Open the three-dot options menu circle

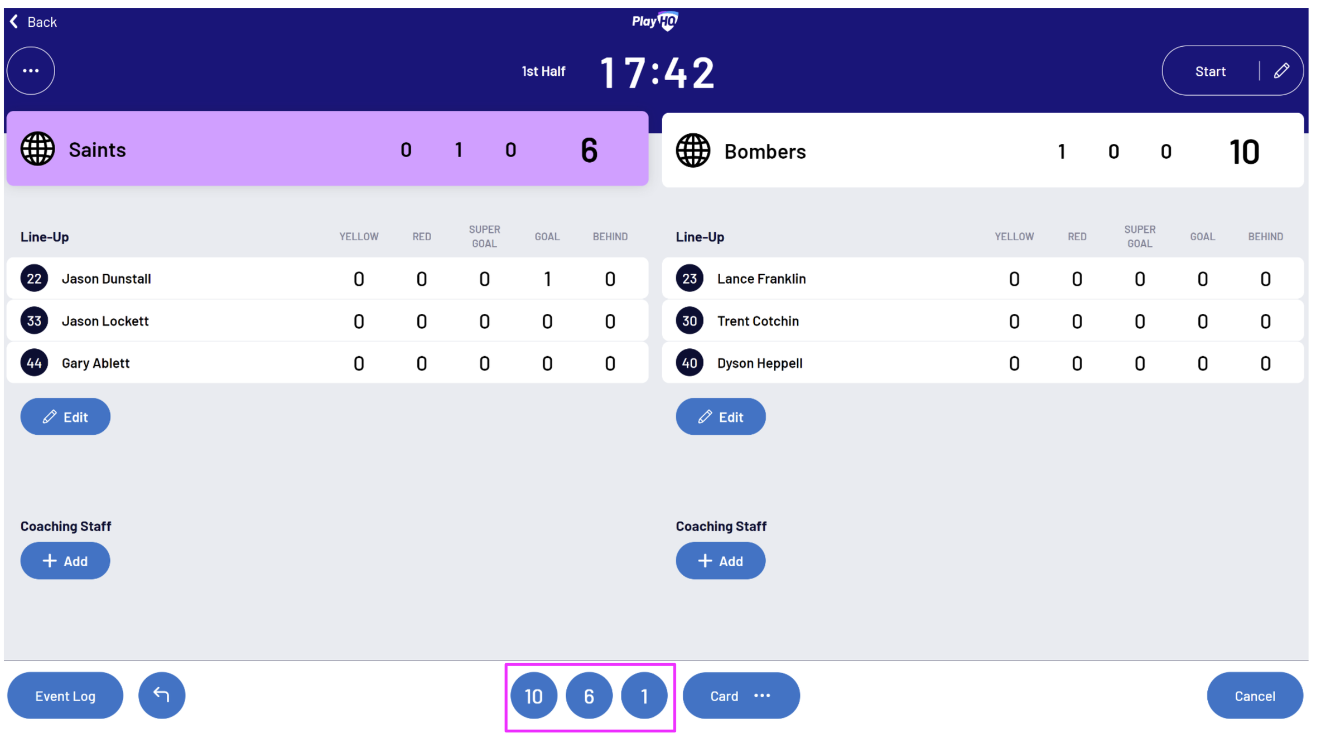(31, 71)
